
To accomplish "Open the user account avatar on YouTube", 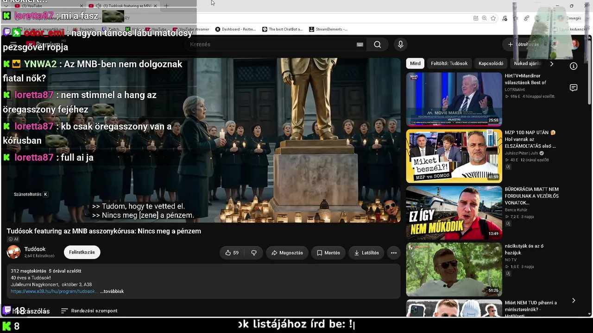I will click(574, 44).
